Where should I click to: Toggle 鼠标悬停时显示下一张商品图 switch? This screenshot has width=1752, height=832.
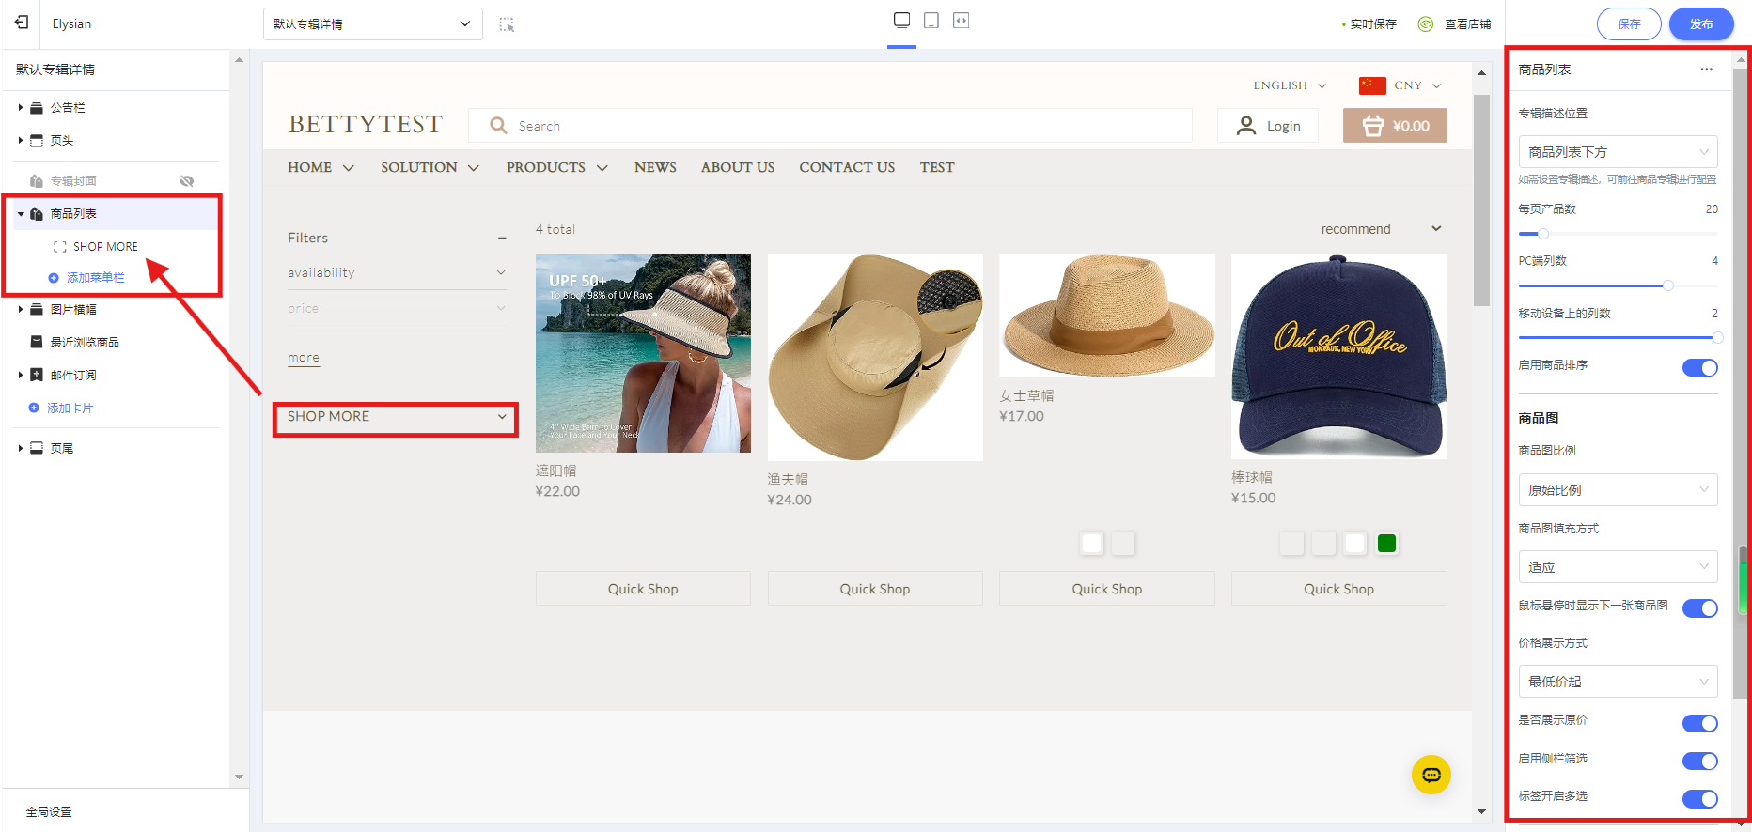[1699, 609]
